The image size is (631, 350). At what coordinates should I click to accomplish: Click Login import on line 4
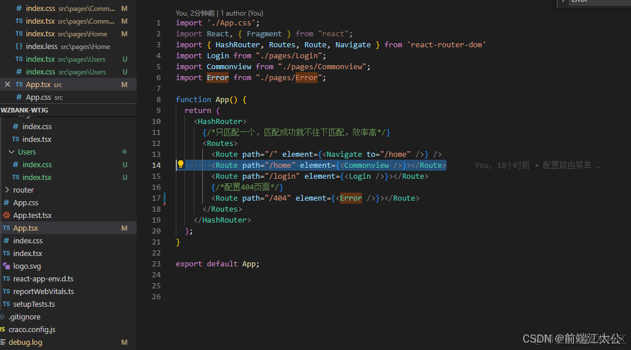(218, 55)
